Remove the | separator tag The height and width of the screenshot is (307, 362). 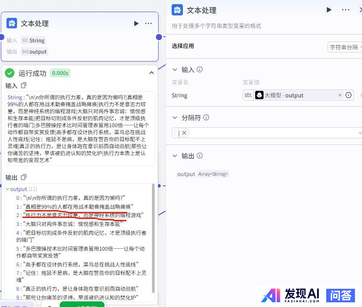(184, 133)
